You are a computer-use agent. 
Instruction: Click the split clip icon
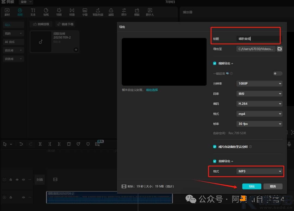40,144
